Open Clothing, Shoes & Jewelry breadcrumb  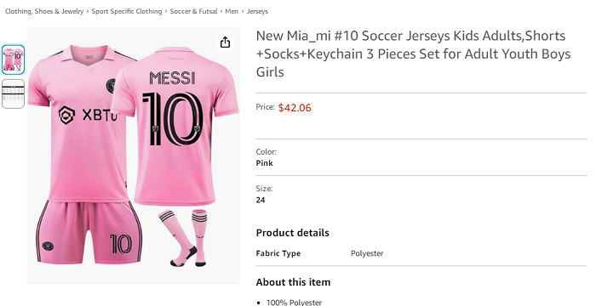[x=44, y=11]
